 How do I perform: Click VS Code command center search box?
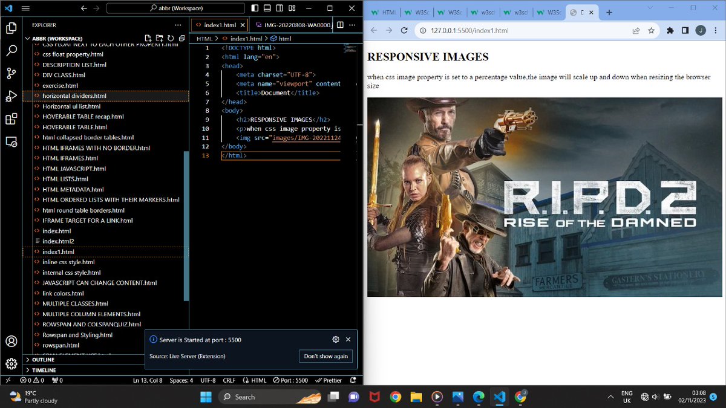[175, 8]
